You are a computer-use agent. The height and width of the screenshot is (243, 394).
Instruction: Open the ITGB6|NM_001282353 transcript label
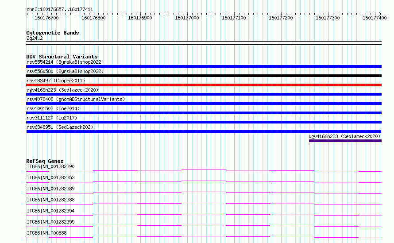[51, 177]
